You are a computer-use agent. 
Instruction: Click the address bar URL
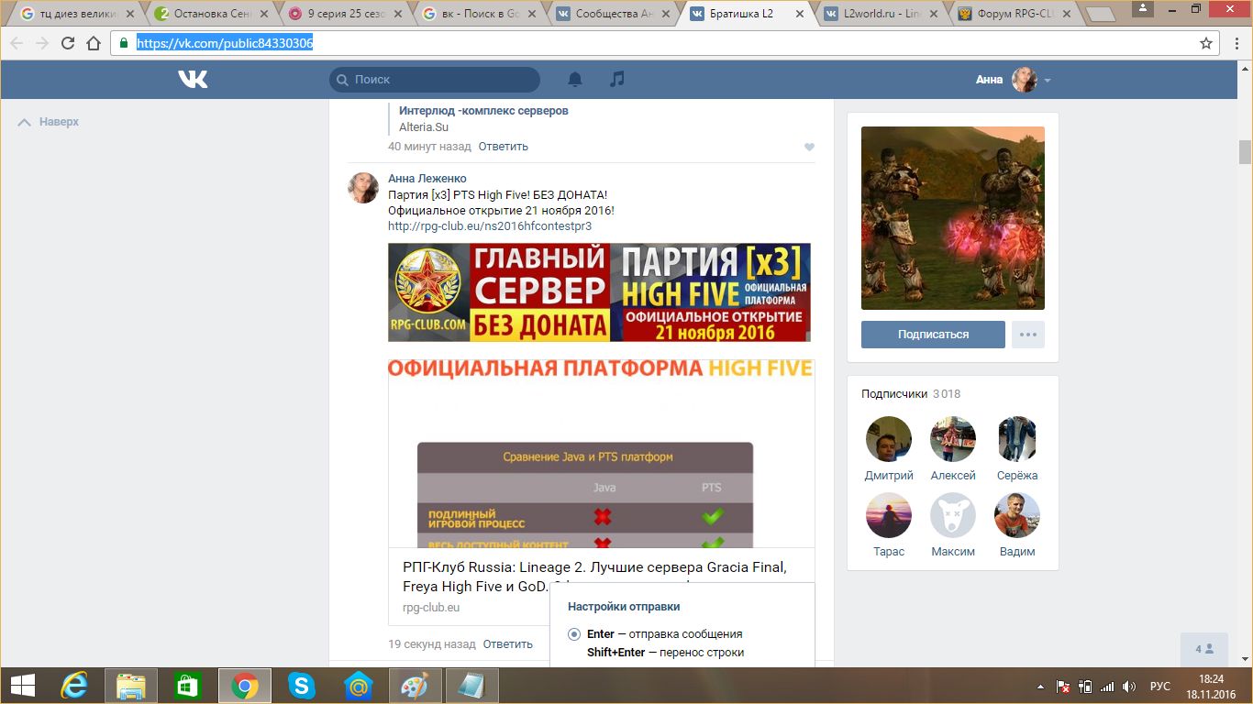[x=225, y=43]
